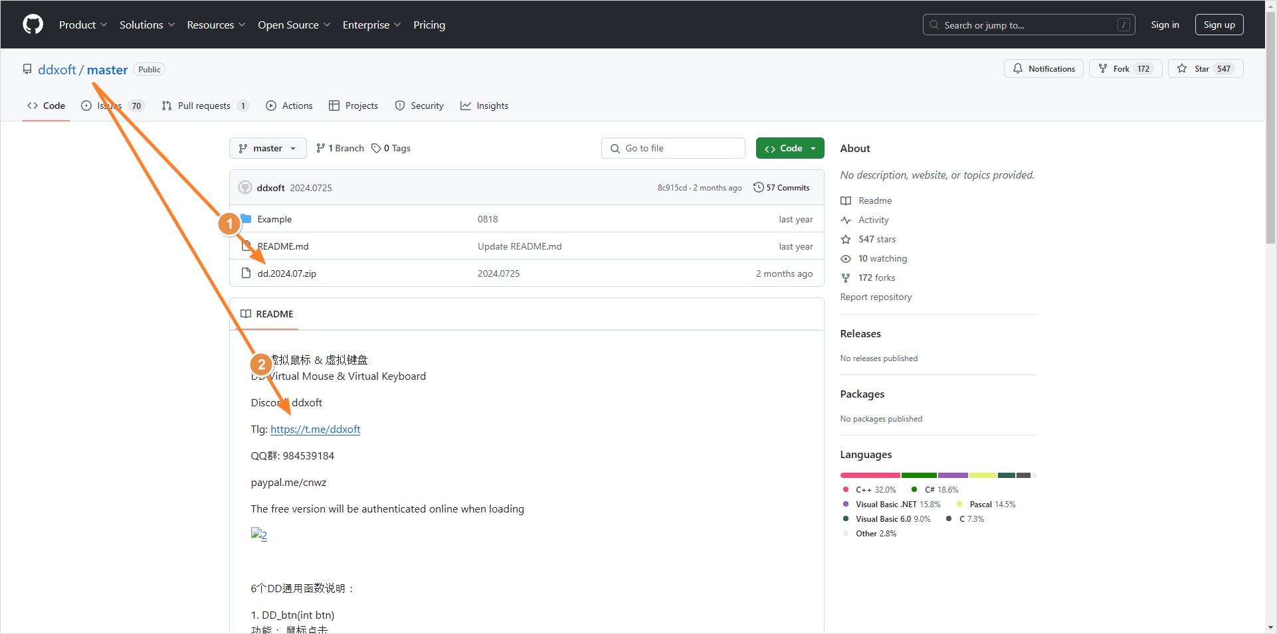This screenshot has height=634, width=1277.
Task: Open the Example folder
Action: click(274, 219)
